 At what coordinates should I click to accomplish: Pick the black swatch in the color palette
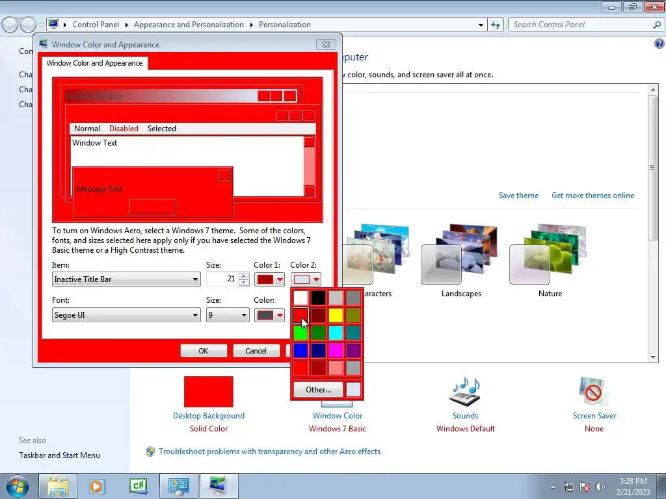coord(318,298)
